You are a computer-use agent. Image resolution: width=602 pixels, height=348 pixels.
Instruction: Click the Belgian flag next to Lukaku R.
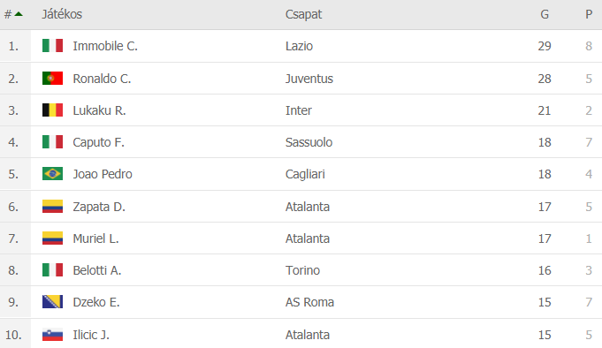coord(53,110)
